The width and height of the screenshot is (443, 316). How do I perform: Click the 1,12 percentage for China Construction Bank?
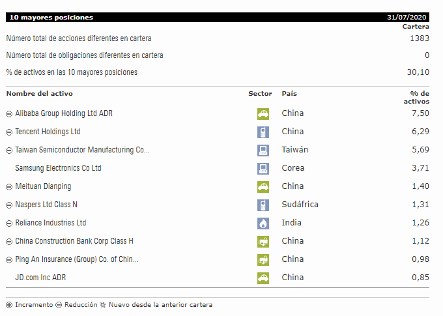point(420,241)
